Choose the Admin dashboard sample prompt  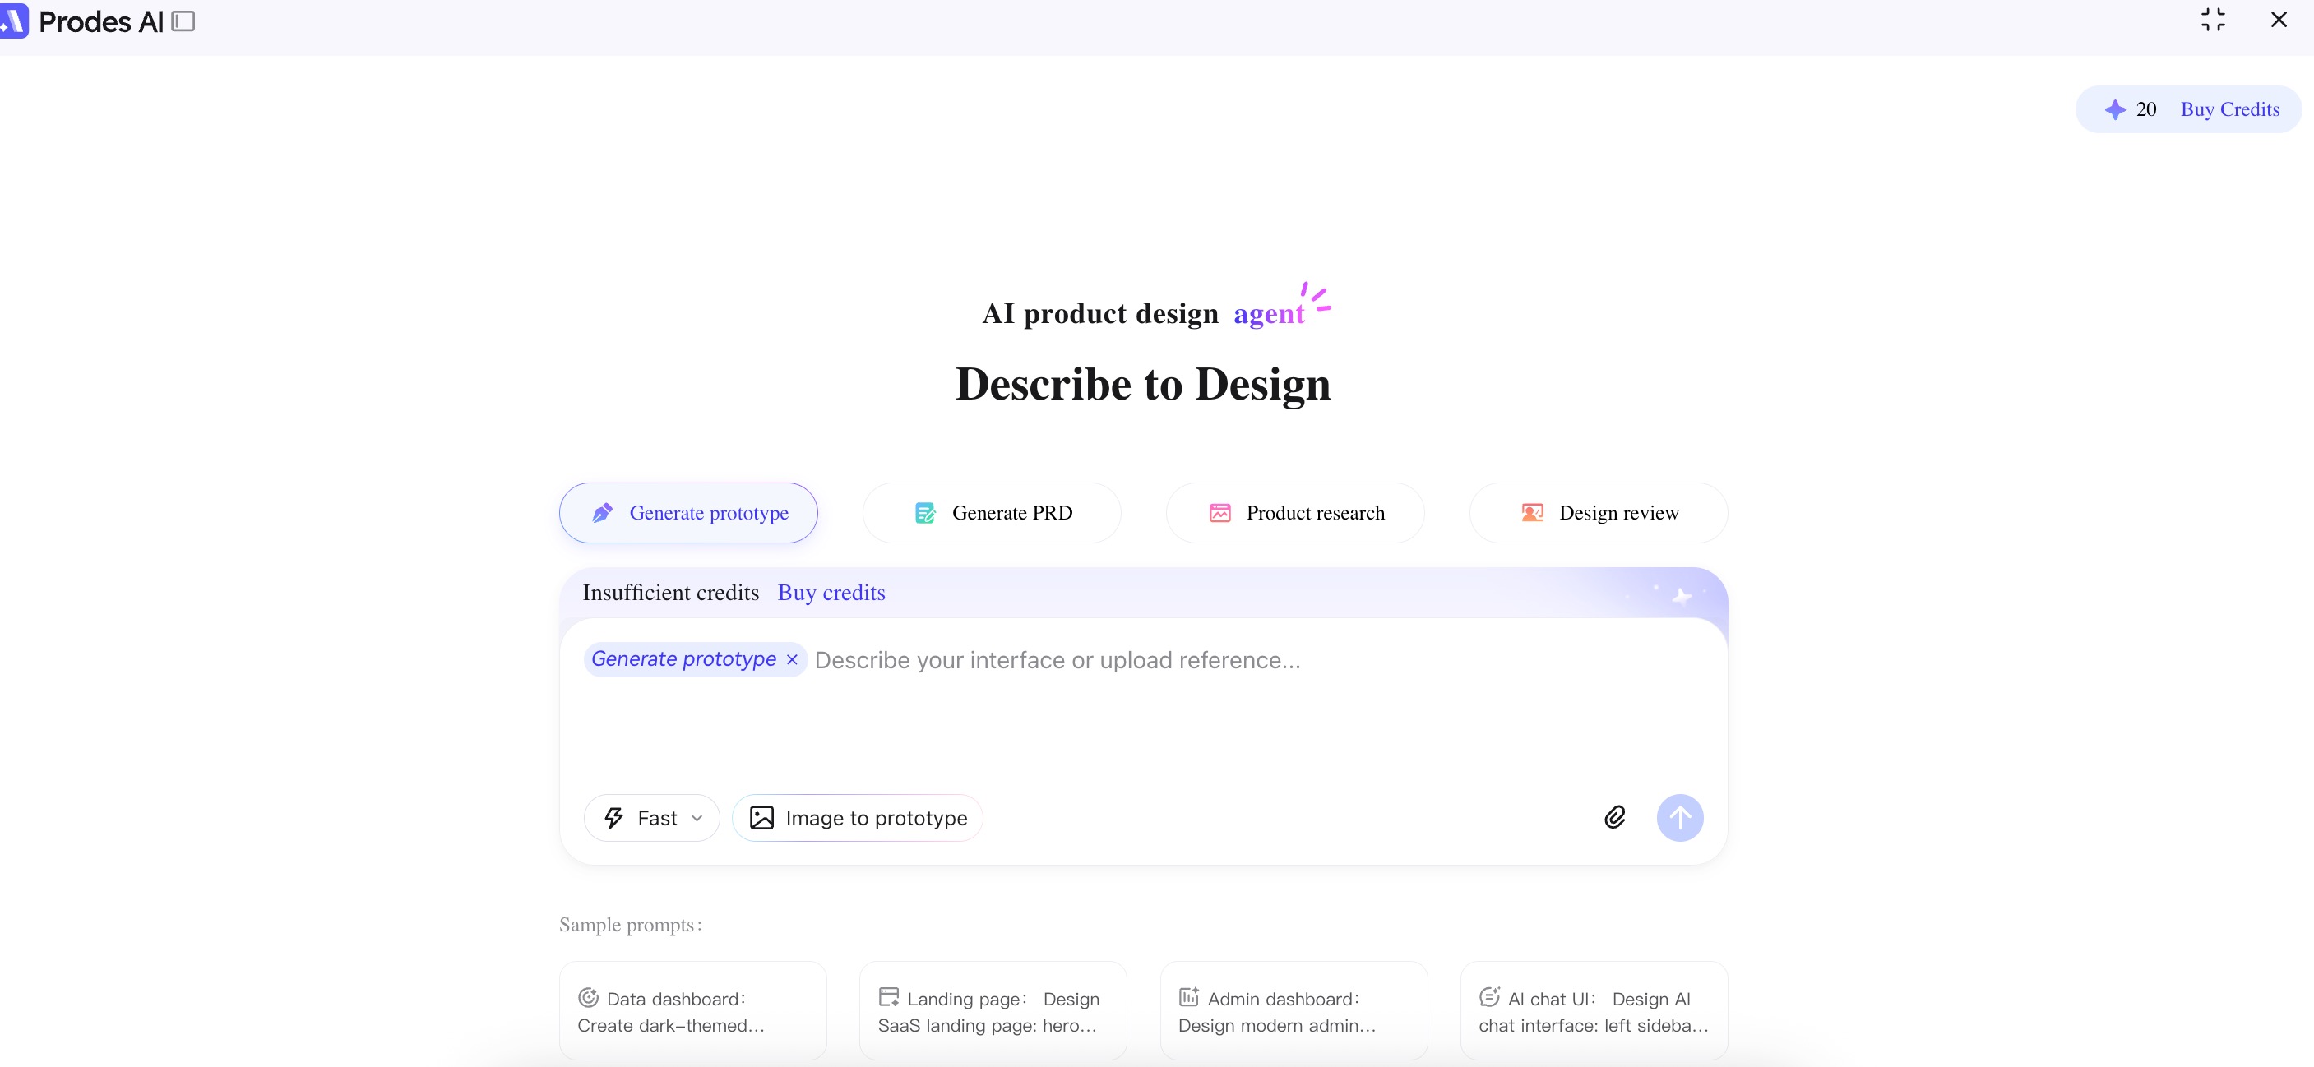click(x=1294, y=1011)
